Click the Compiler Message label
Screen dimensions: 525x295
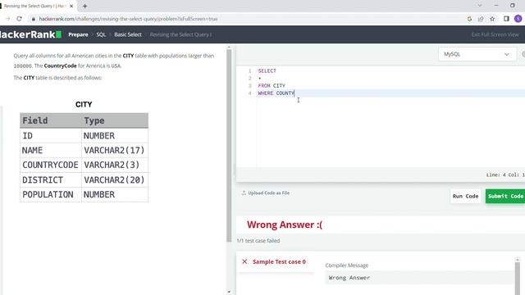point(346,265)
